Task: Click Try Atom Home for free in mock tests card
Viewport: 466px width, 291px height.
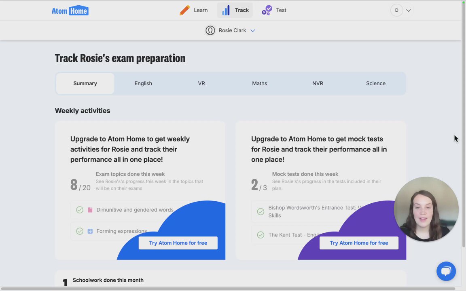Action: [359, 243]
